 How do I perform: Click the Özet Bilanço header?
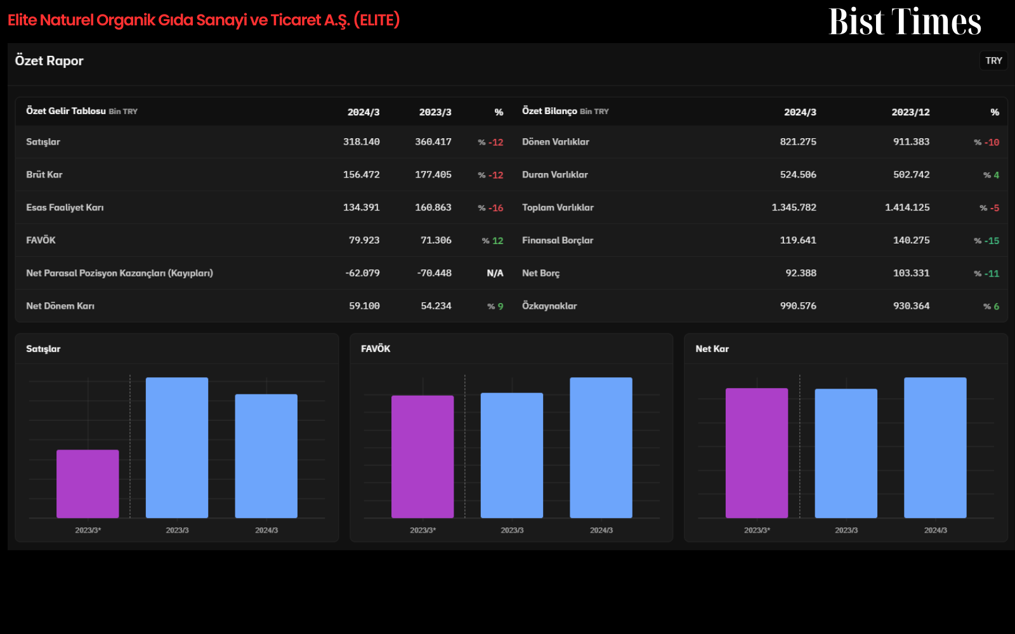click(565, 111)
